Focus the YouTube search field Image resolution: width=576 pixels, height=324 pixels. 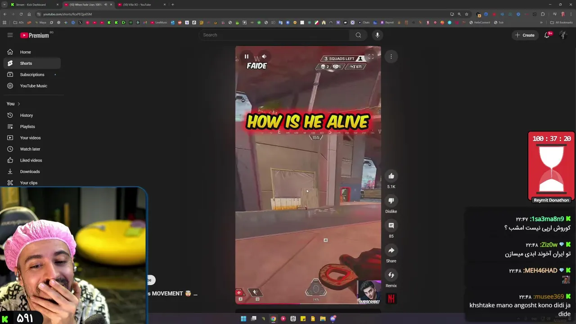274,35
